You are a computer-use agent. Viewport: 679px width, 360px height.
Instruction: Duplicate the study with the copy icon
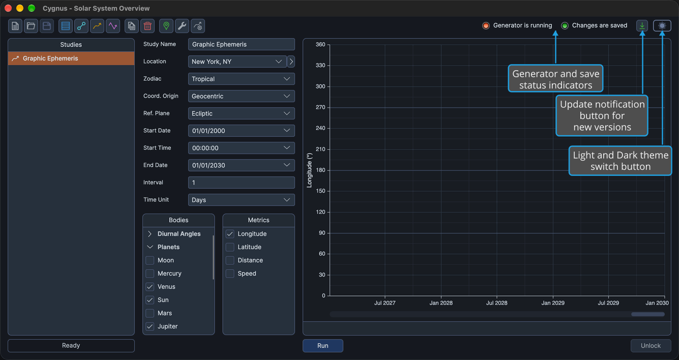[132, 26]
